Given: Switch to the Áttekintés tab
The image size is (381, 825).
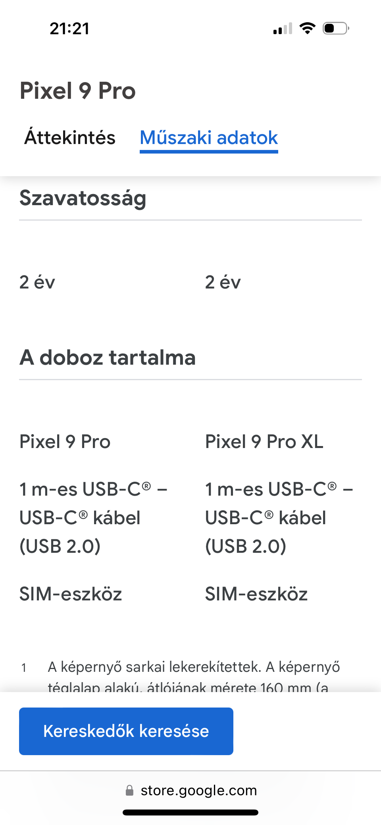Looking at the screenshot, I should tap(70, 137).
